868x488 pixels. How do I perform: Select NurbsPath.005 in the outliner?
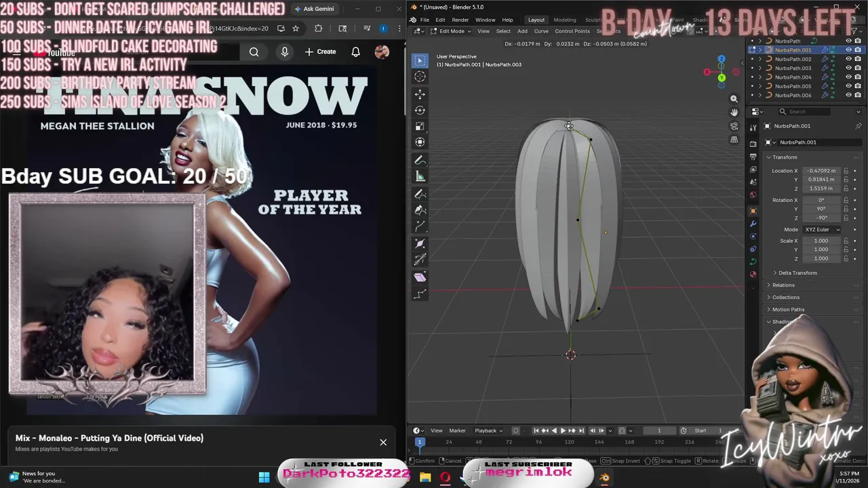[x=793, y=86]
